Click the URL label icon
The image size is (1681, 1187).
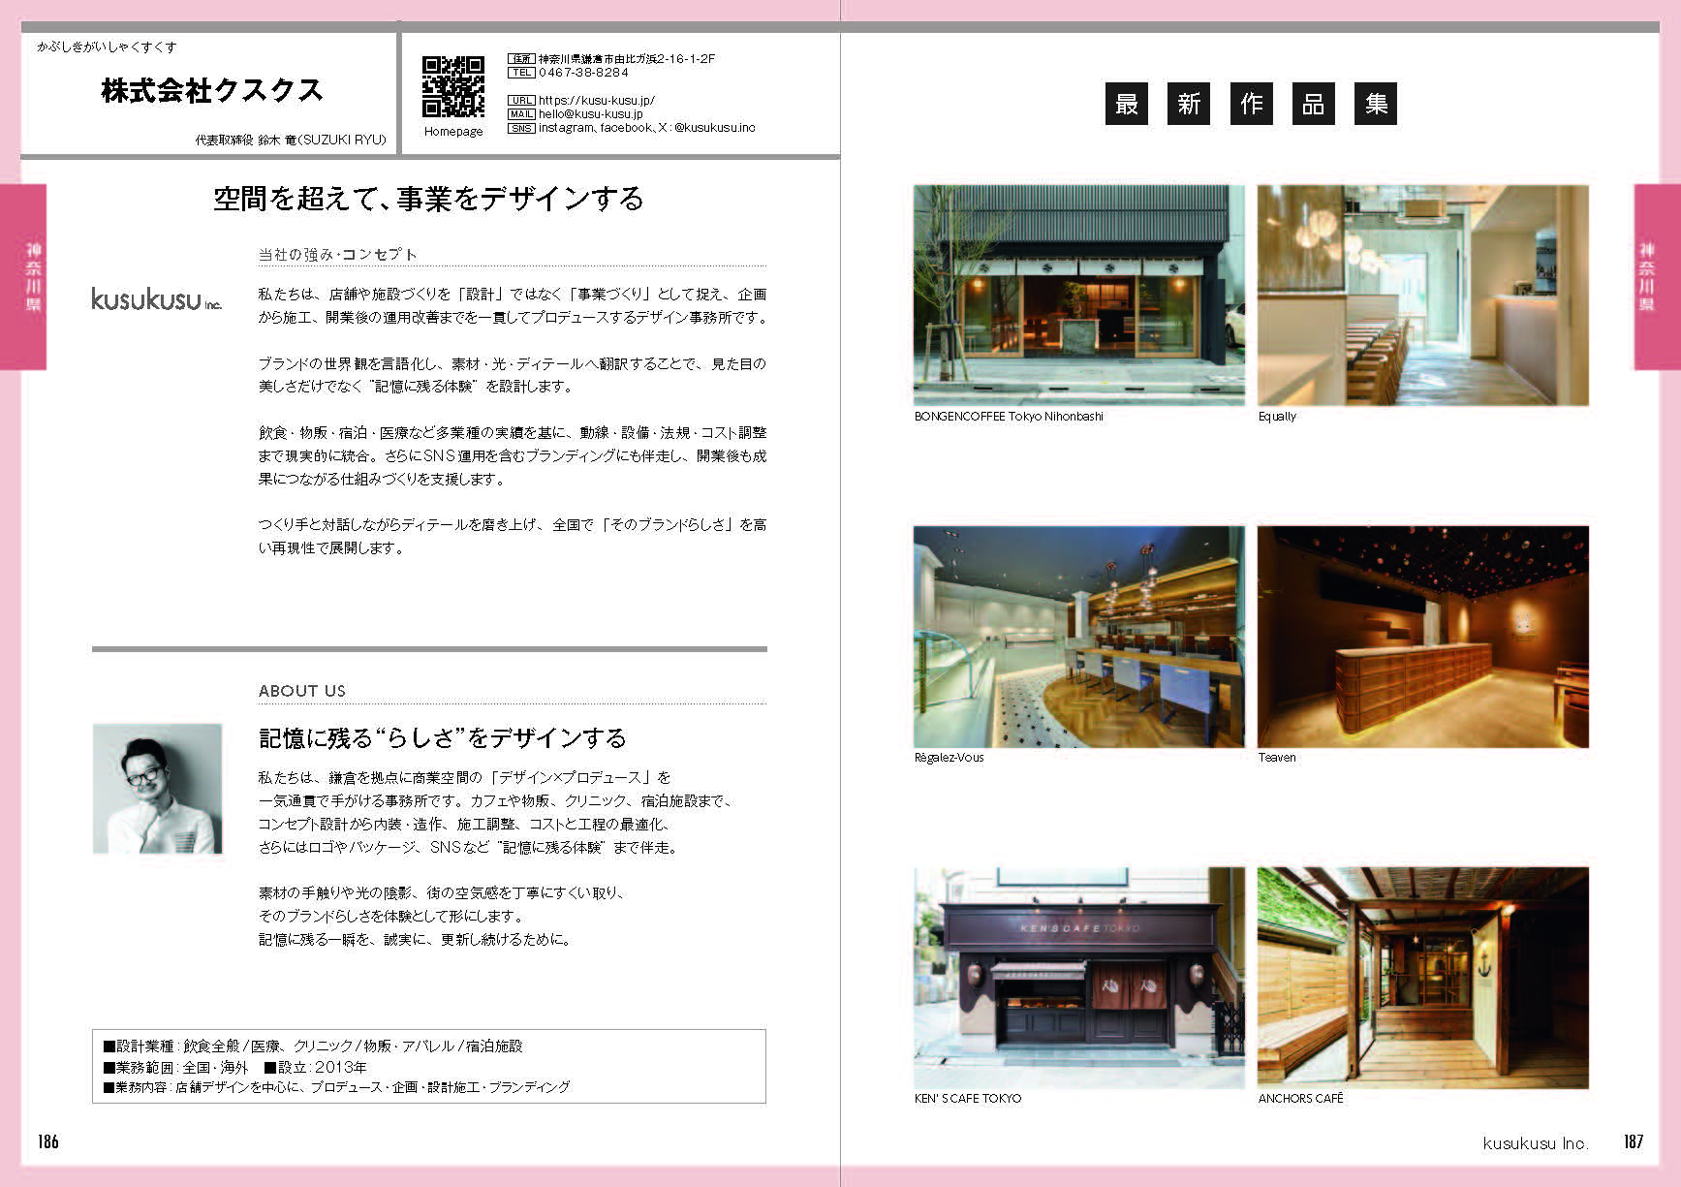(x=521, y=101)
